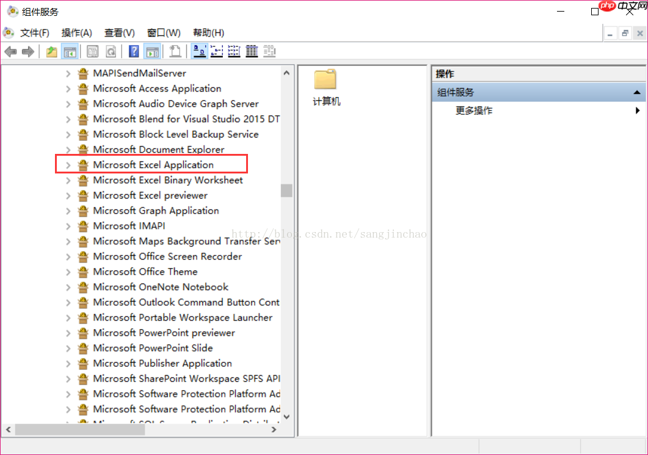648x455 pixels.
Task: Click the arrow beside 更多操作
Action: [x=638, y=111]
